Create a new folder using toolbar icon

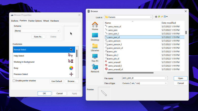[x=162, y=17]
